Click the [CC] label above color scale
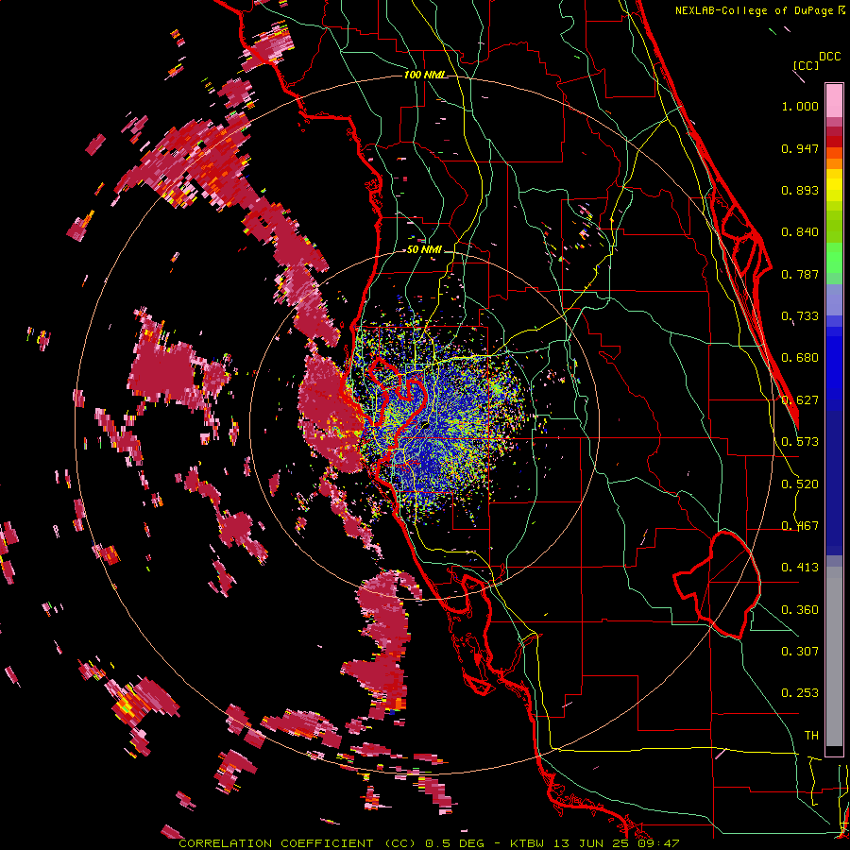The image size is (850, 850). [806, 65]
